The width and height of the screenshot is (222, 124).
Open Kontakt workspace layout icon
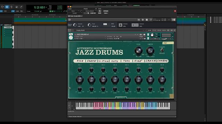pos(147,20)
